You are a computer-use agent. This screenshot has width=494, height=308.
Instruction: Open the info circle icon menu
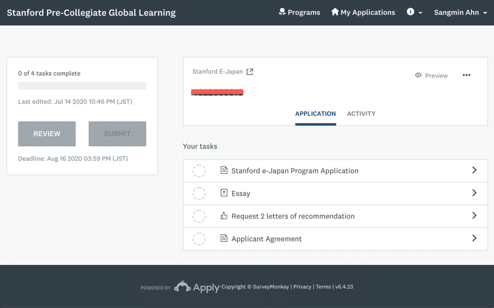(x=410, y=12)
